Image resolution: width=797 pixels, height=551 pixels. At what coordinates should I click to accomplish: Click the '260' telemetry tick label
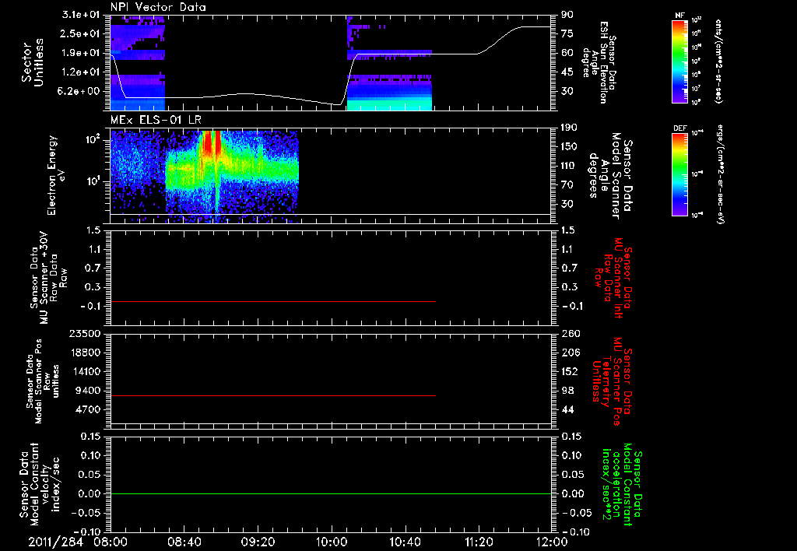click(x=570, y=334)
